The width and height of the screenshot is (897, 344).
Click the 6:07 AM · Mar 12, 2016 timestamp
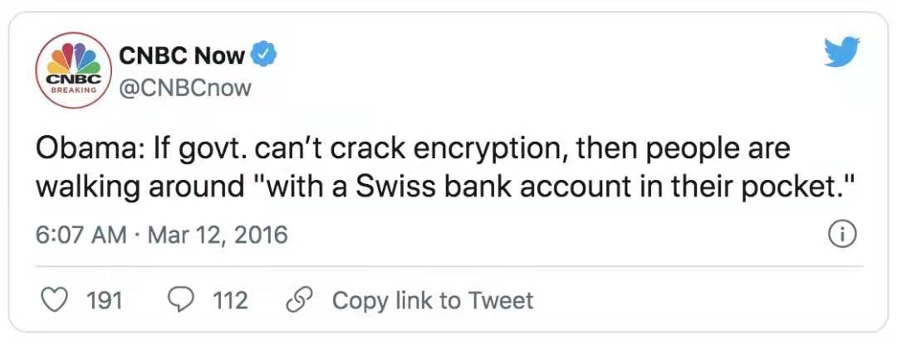click(161, 235)
